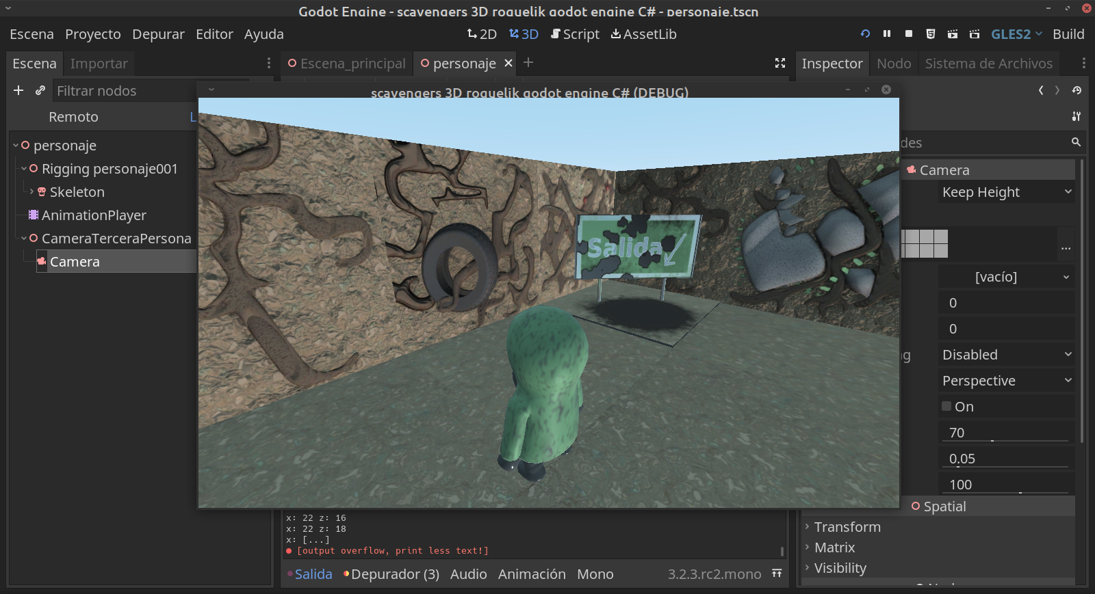Open the Depurar menu
The image size is (1095, 594).
point(158,34)
